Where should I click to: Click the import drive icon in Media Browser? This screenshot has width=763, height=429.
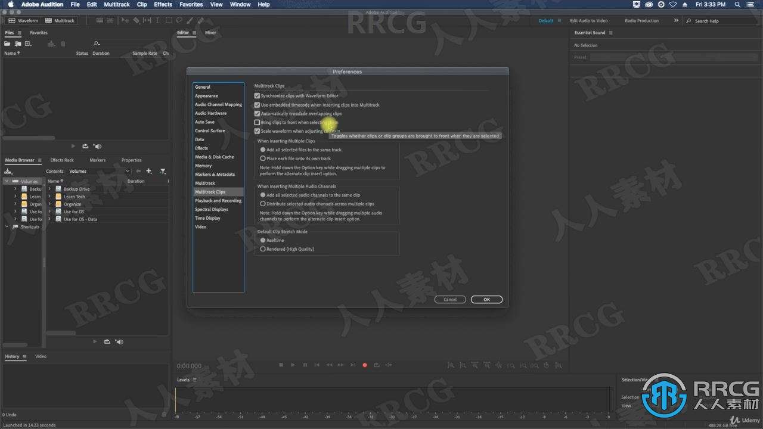[8, 171]
